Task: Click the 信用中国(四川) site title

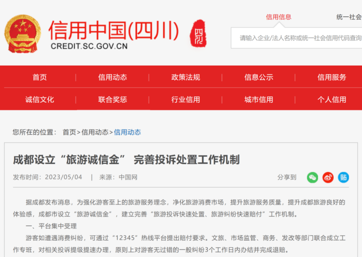Action: (x=114, y=30)
